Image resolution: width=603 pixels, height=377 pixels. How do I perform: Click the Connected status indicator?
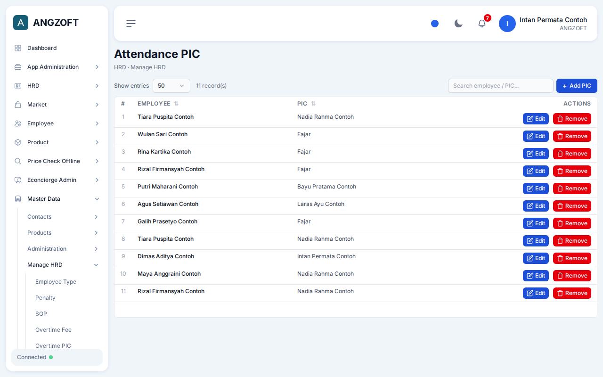click(x=57, y=357)
